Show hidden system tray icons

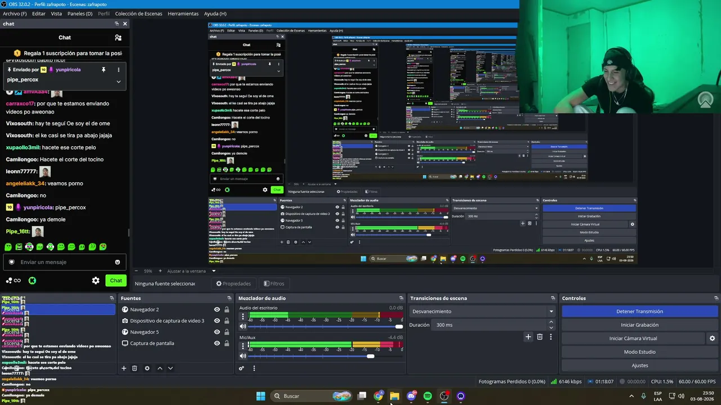pyautogui.click(x=631, y=396)
